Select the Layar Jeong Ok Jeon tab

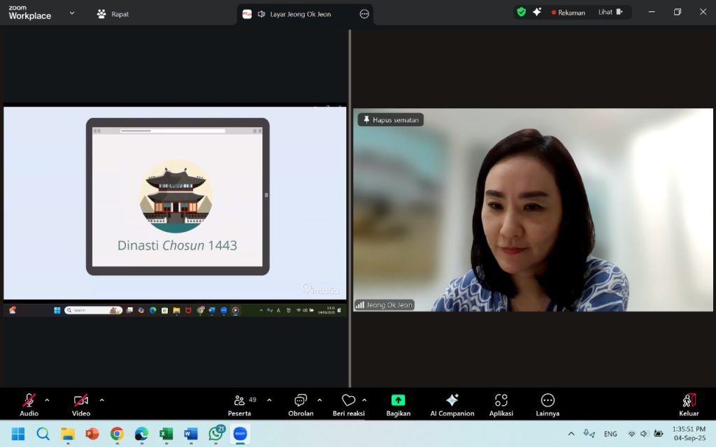point(300,14)
